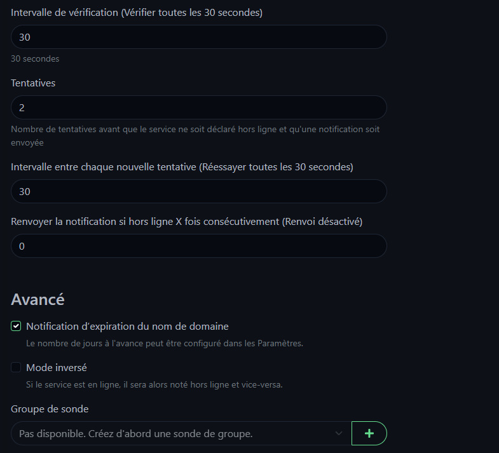Focus the Intervalle de vérification input field

(198, 37)
